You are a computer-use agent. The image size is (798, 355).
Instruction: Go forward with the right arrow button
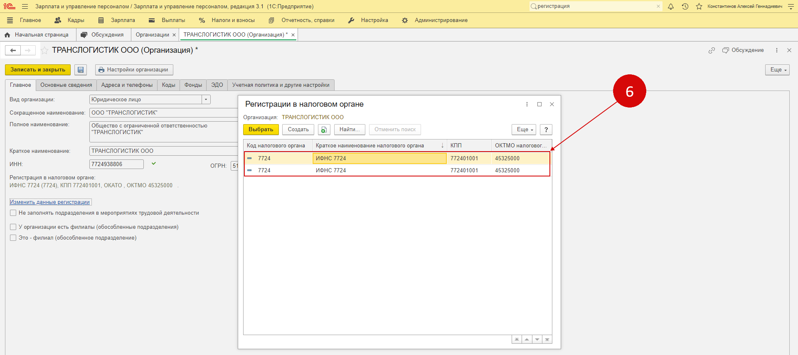28,50
